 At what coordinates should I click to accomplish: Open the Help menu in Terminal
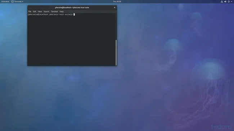pos(62,11)
